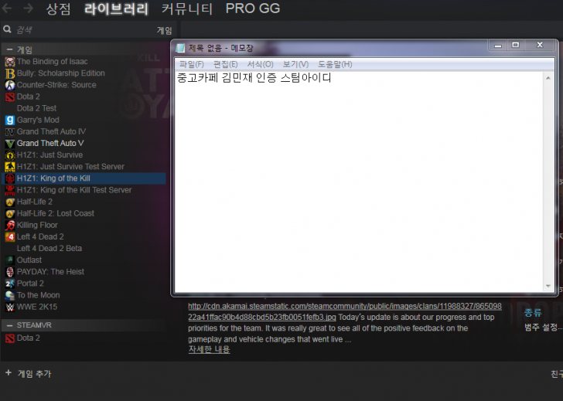
Task: Select H1Z1: King of the Kill Test Server
Action: tap(74, 190)
